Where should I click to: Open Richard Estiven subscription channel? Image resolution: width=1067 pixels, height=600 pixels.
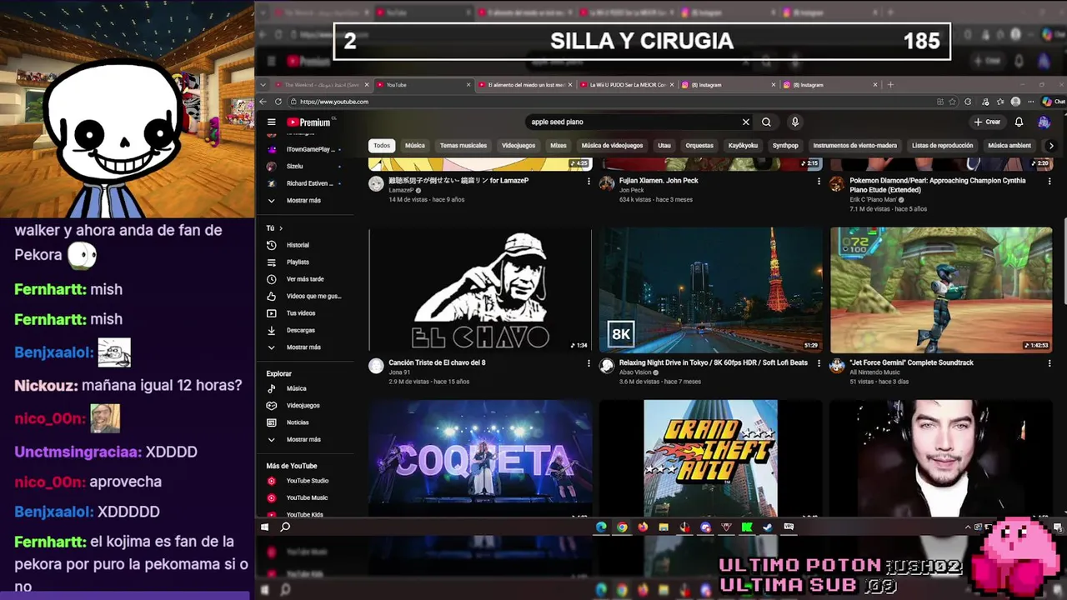(304, 183)
